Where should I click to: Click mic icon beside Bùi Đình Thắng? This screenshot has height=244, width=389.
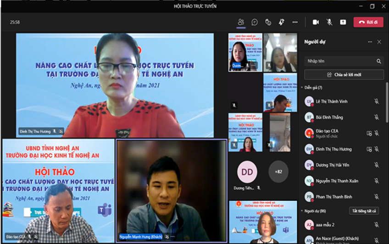[x=377, y=117]
